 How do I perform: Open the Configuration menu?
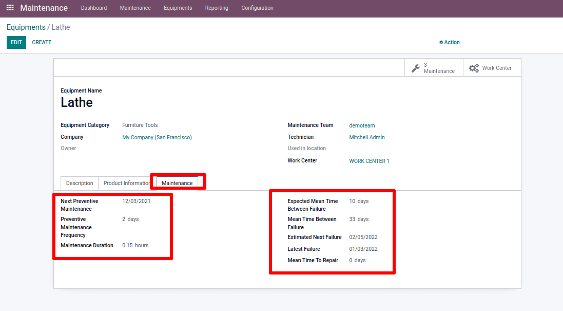point(257,8)
